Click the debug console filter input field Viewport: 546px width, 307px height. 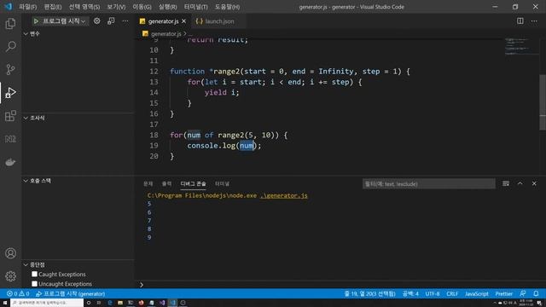coord(428,184)
